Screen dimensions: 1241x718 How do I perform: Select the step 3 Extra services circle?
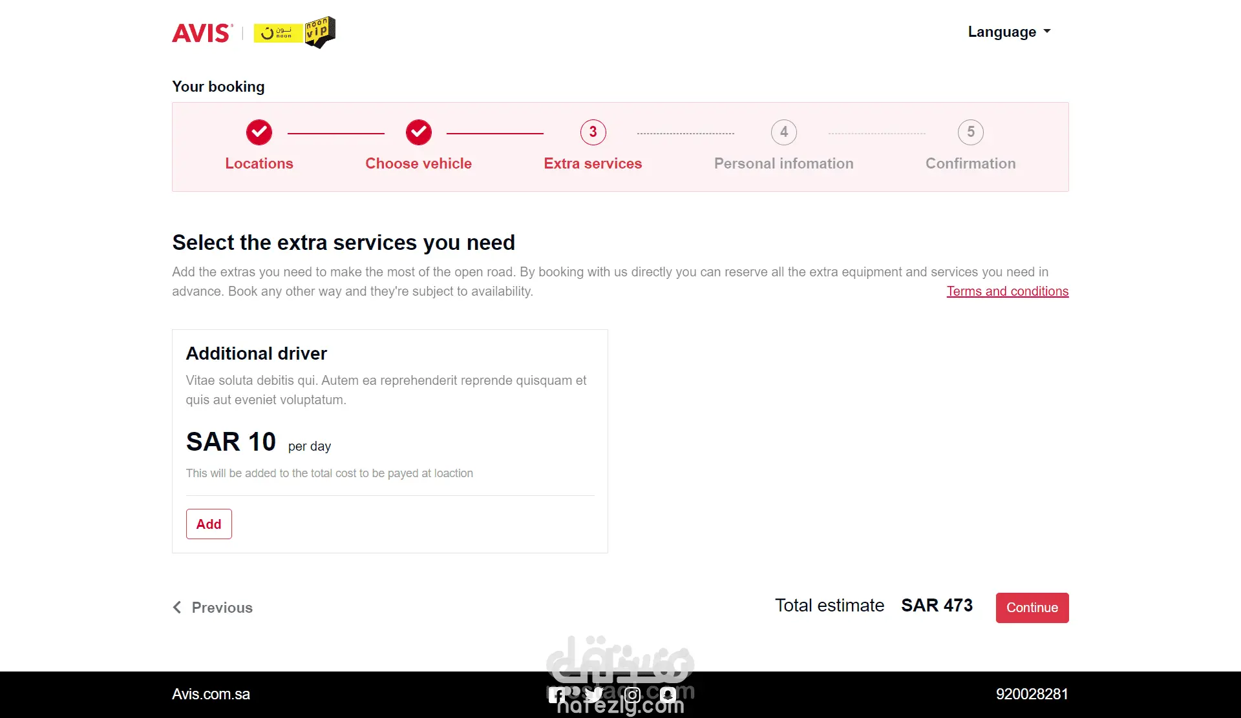[x=593, y=132]
